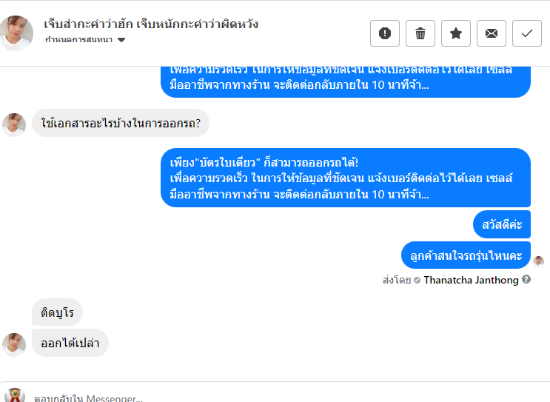
Task: Click the small seen avatar beside last reply
Action: (538, 261)
